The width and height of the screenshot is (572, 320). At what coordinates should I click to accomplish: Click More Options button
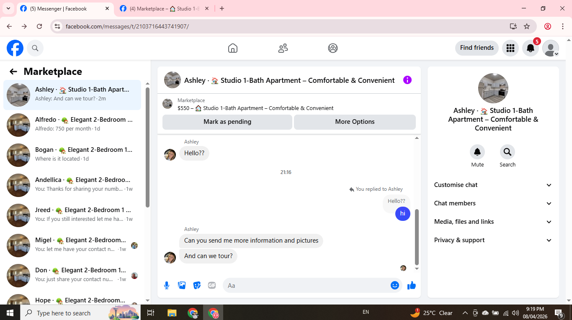[x=355, y=122]
